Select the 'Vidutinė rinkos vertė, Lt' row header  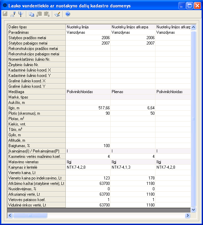click(36, 205)
